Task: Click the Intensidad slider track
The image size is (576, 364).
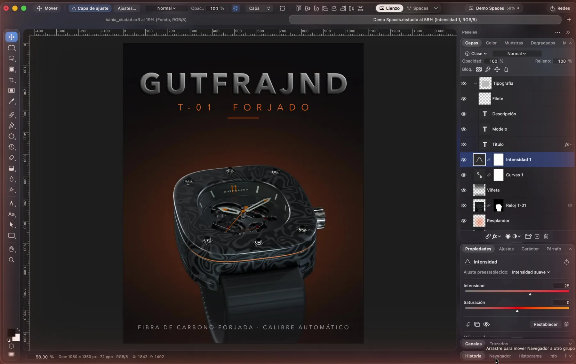Action: tap(517, 291)
